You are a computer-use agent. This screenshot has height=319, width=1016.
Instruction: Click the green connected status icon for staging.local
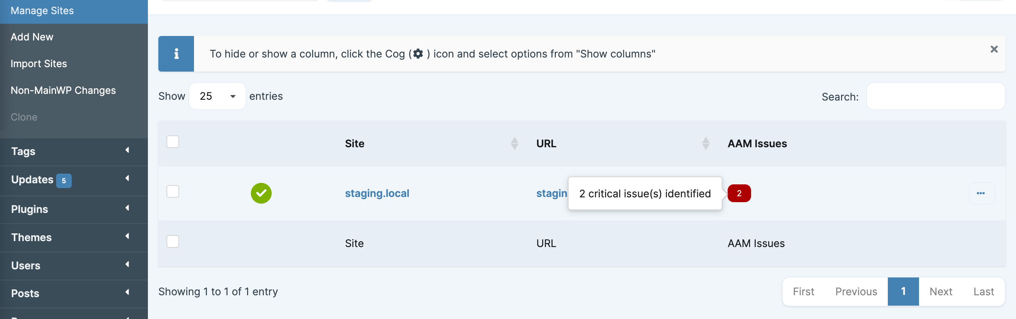[x=261, y=193]
